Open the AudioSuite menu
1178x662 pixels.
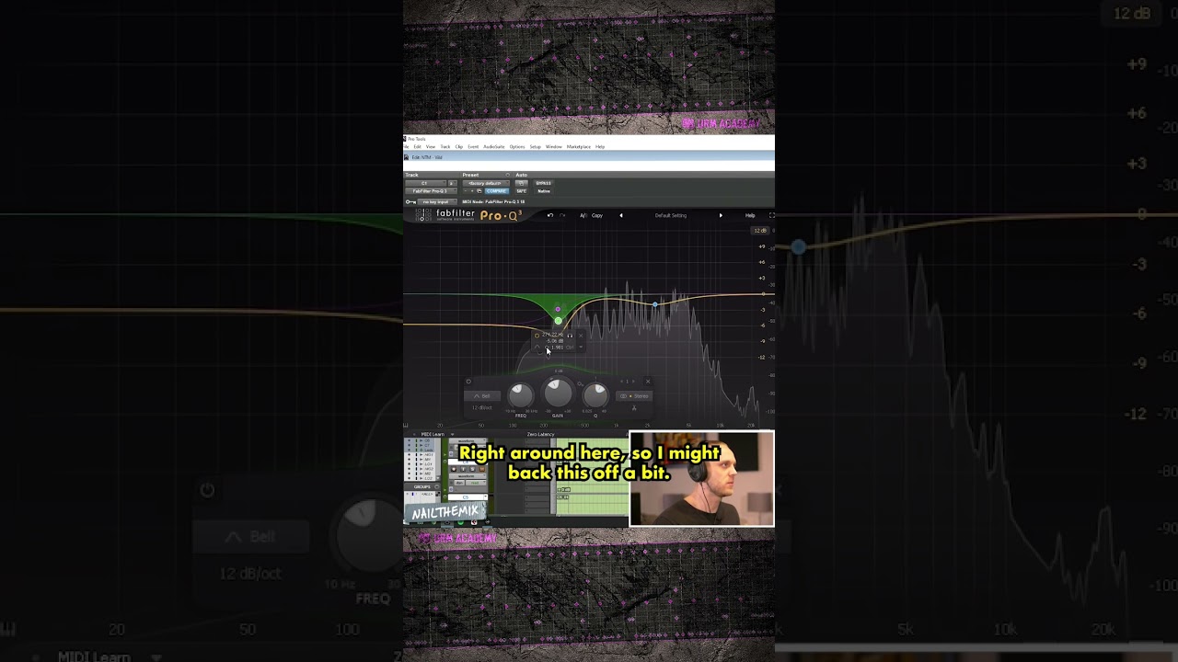[x=494, y=147]
